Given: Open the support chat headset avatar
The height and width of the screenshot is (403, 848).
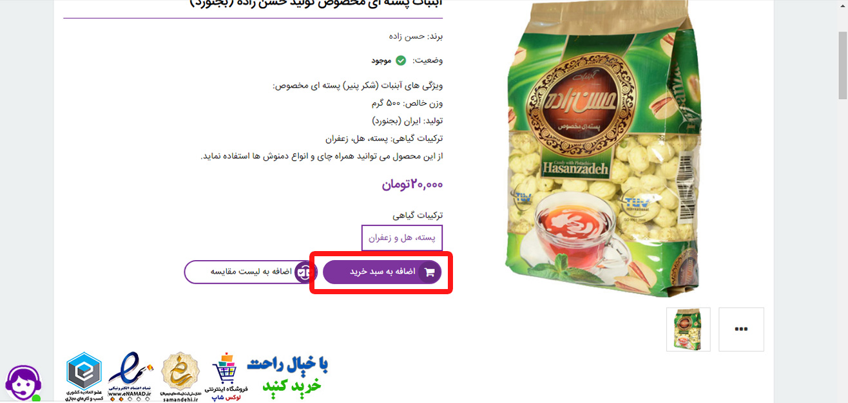Looking at the screenshot, I should click(23, 384).
